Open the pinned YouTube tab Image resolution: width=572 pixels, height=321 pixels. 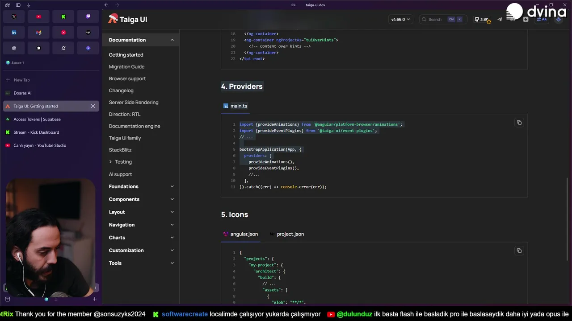38,16
